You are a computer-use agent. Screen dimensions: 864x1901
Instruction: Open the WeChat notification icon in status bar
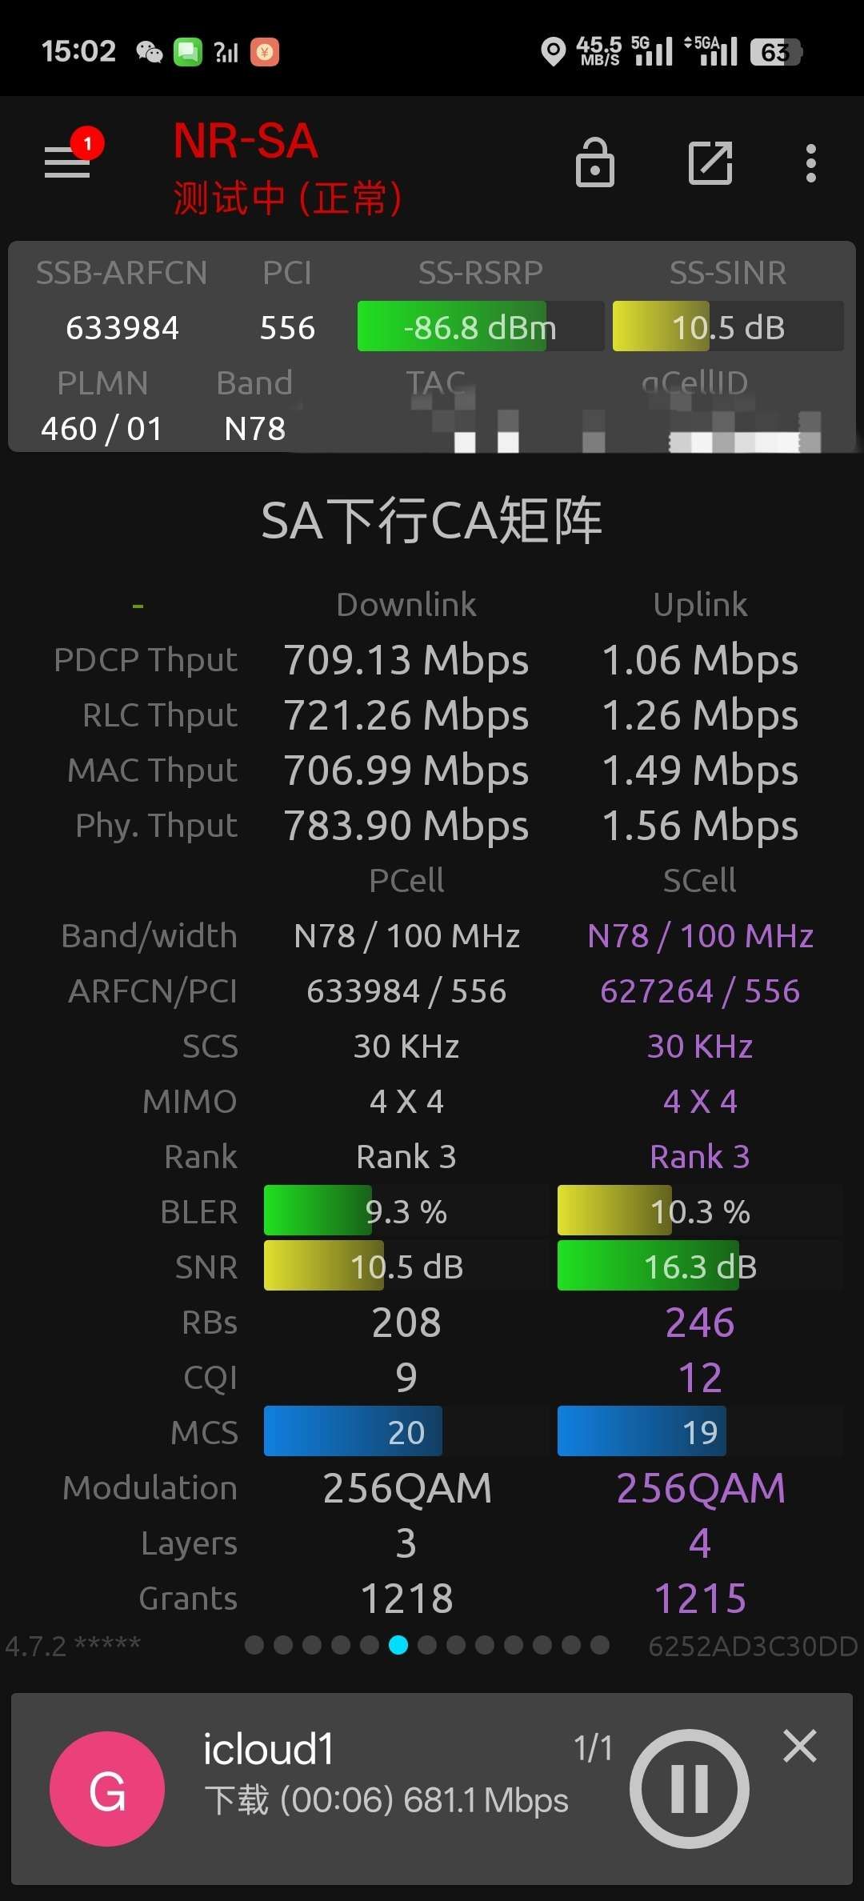[150, 53]
